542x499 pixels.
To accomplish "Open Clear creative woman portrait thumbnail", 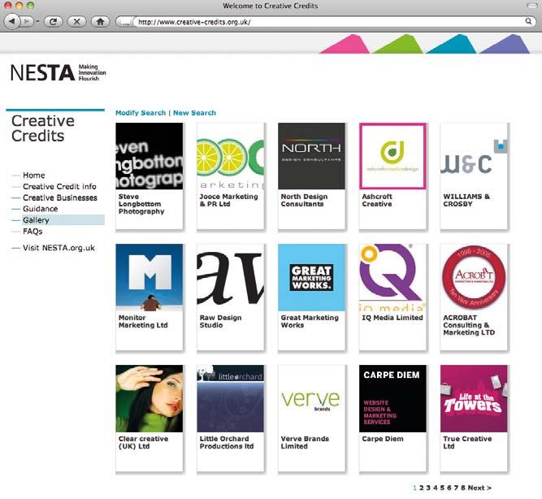I will point(150,398).
